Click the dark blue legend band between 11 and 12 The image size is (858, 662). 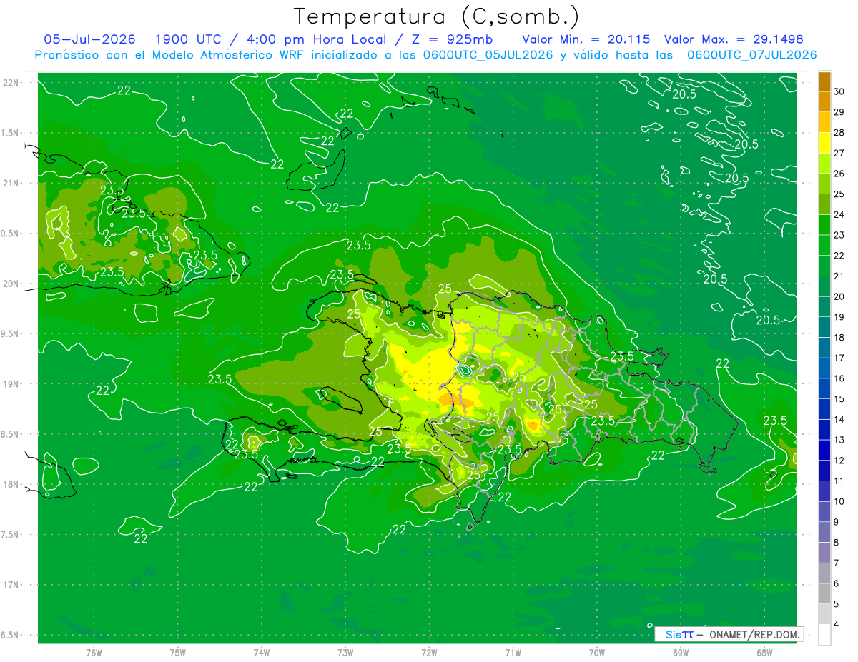point(824,471)
